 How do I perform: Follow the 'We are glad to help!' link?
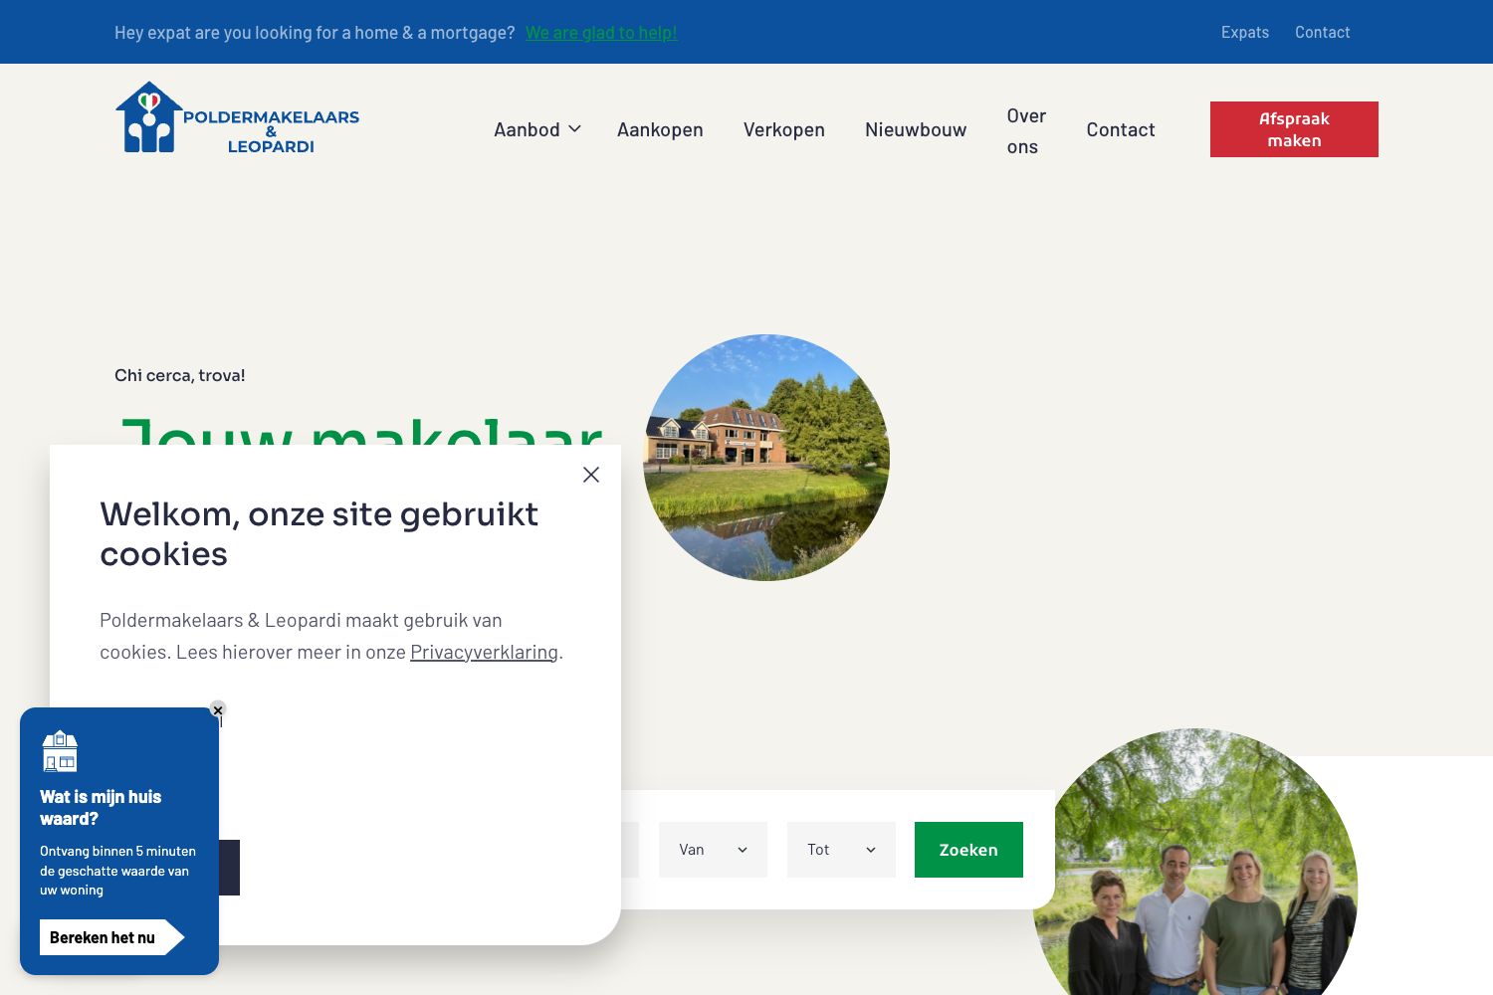coord(601,33)
